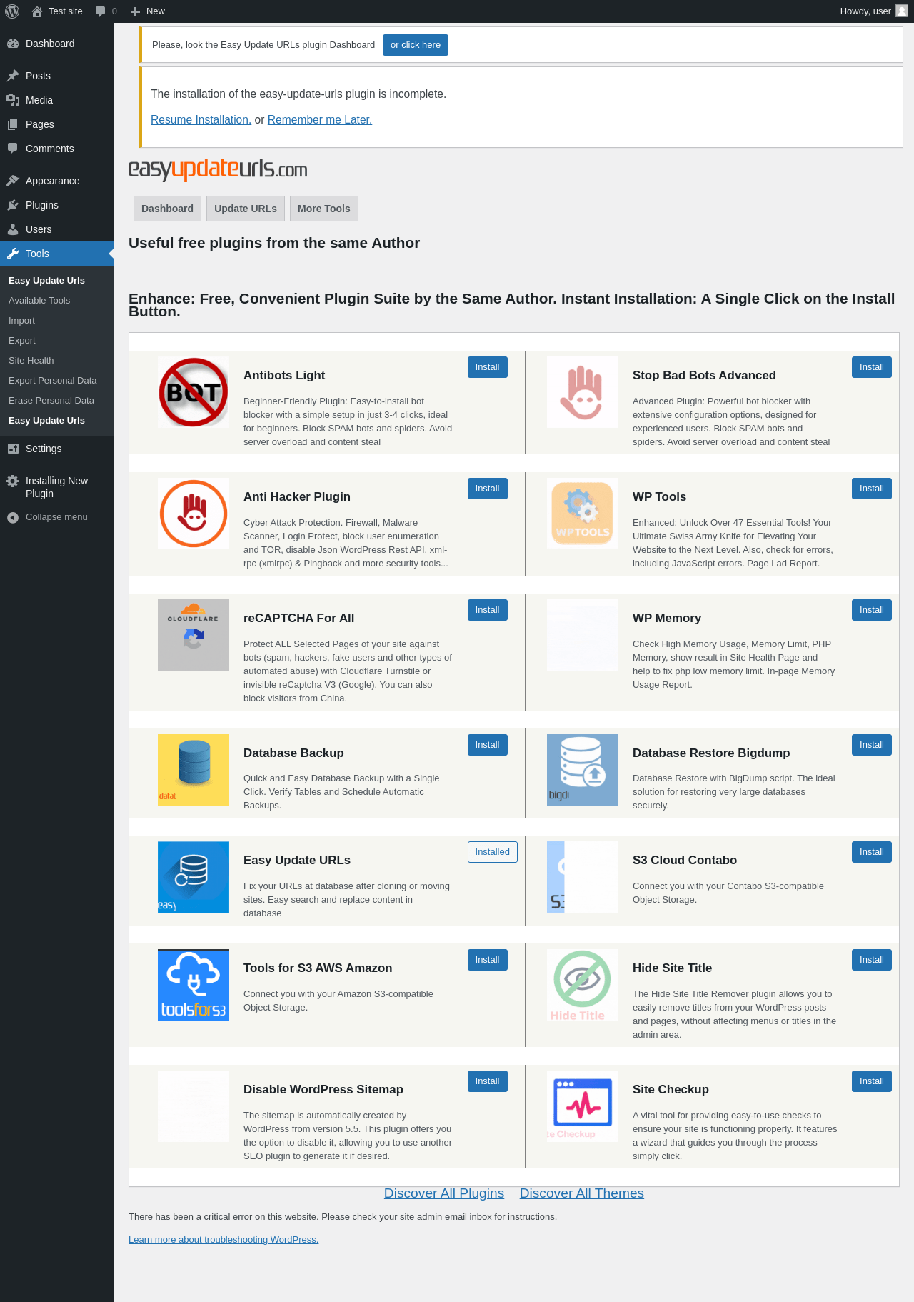The width and height of the screenshot is (914, 1302).
Task: Click the 'or click here' button
Action: pyautogui.click(x=416, y=45)
